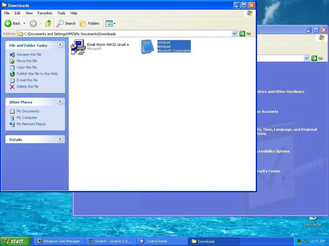Go to My Network Places

tap(31, 124)
